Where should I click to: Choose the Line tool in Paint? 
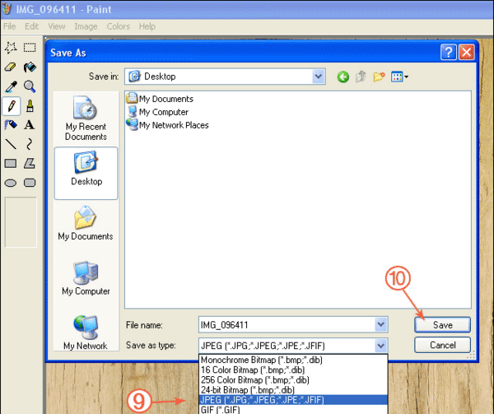click(x=11, y=144)
